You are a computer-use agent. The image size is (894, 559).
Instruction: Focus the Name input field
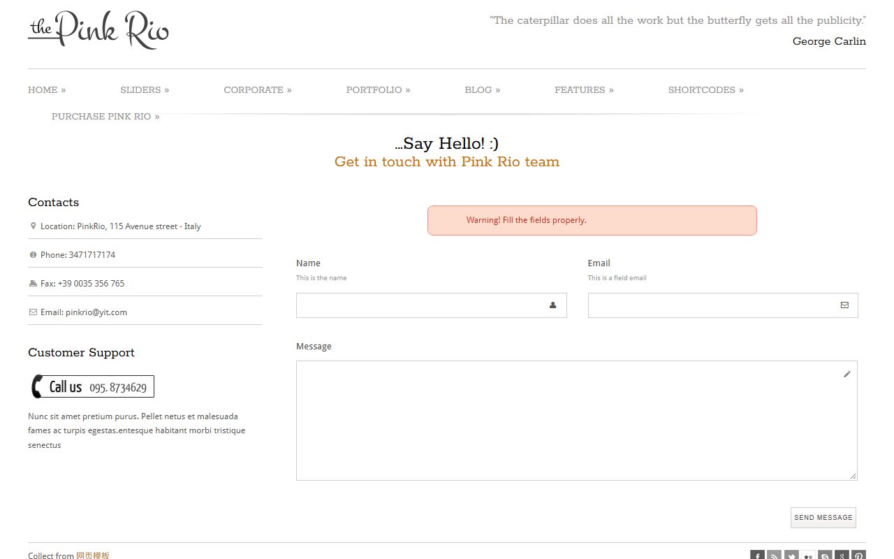pyautogui.click(x=432, y=305)
